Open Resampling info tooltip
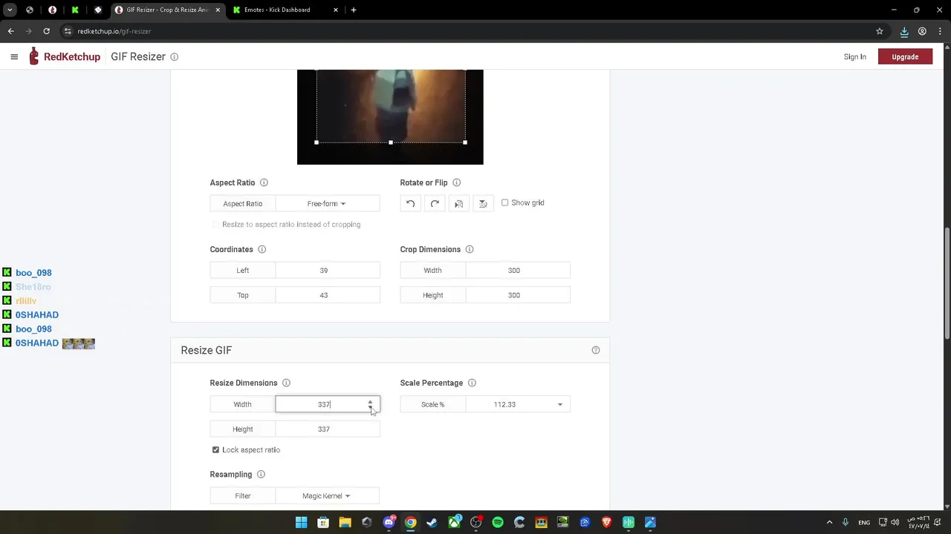This screenshot has height=534, width=951. 261,474
